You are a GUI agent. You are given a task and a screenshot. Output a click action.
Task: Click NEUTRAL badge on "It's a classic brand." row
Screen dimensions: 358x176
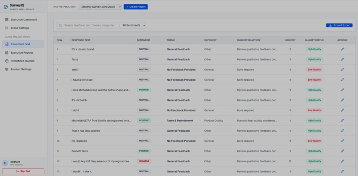coord(144,49)
